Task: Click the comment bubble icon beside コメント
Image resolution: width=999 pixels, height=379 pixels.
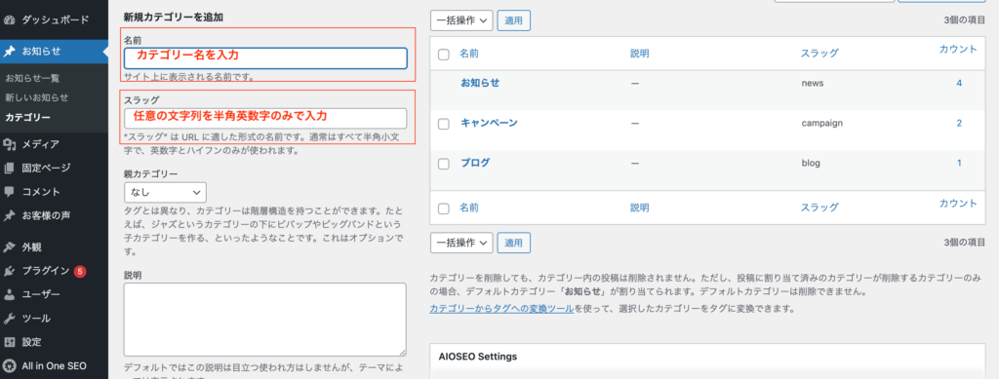Action: click(x=9, y=192)
